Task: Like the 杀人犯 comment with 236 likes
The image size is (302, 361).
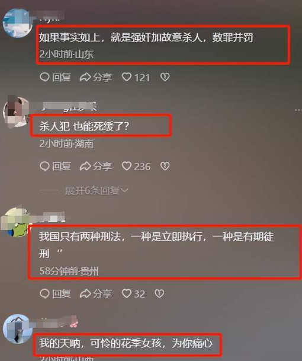Action: [136, 167]
